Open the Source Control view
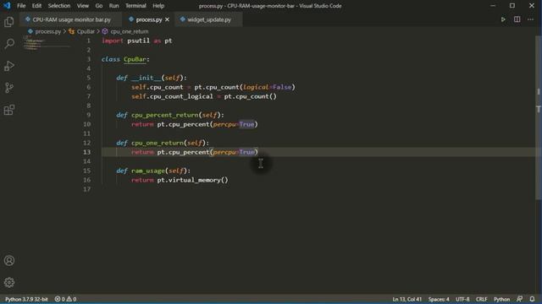 (9, 88)
